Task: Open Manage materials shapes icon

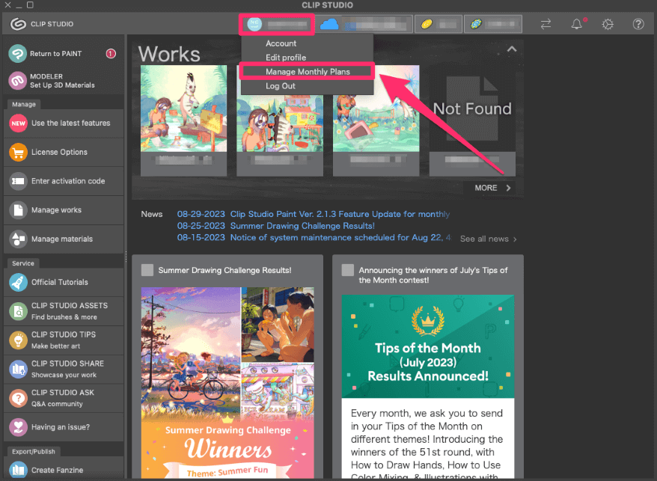Action: [x=18, y=239]
